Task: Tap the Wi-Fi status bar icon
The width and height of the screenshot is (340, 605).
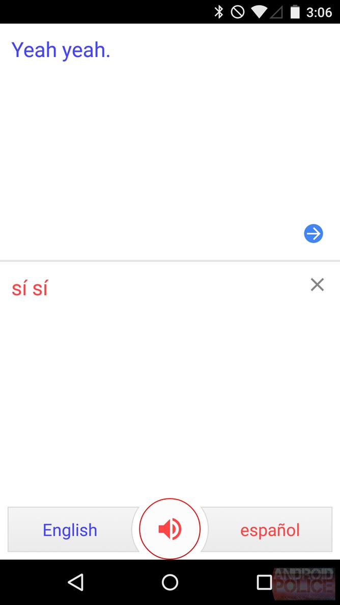Action: coord(259,12)
